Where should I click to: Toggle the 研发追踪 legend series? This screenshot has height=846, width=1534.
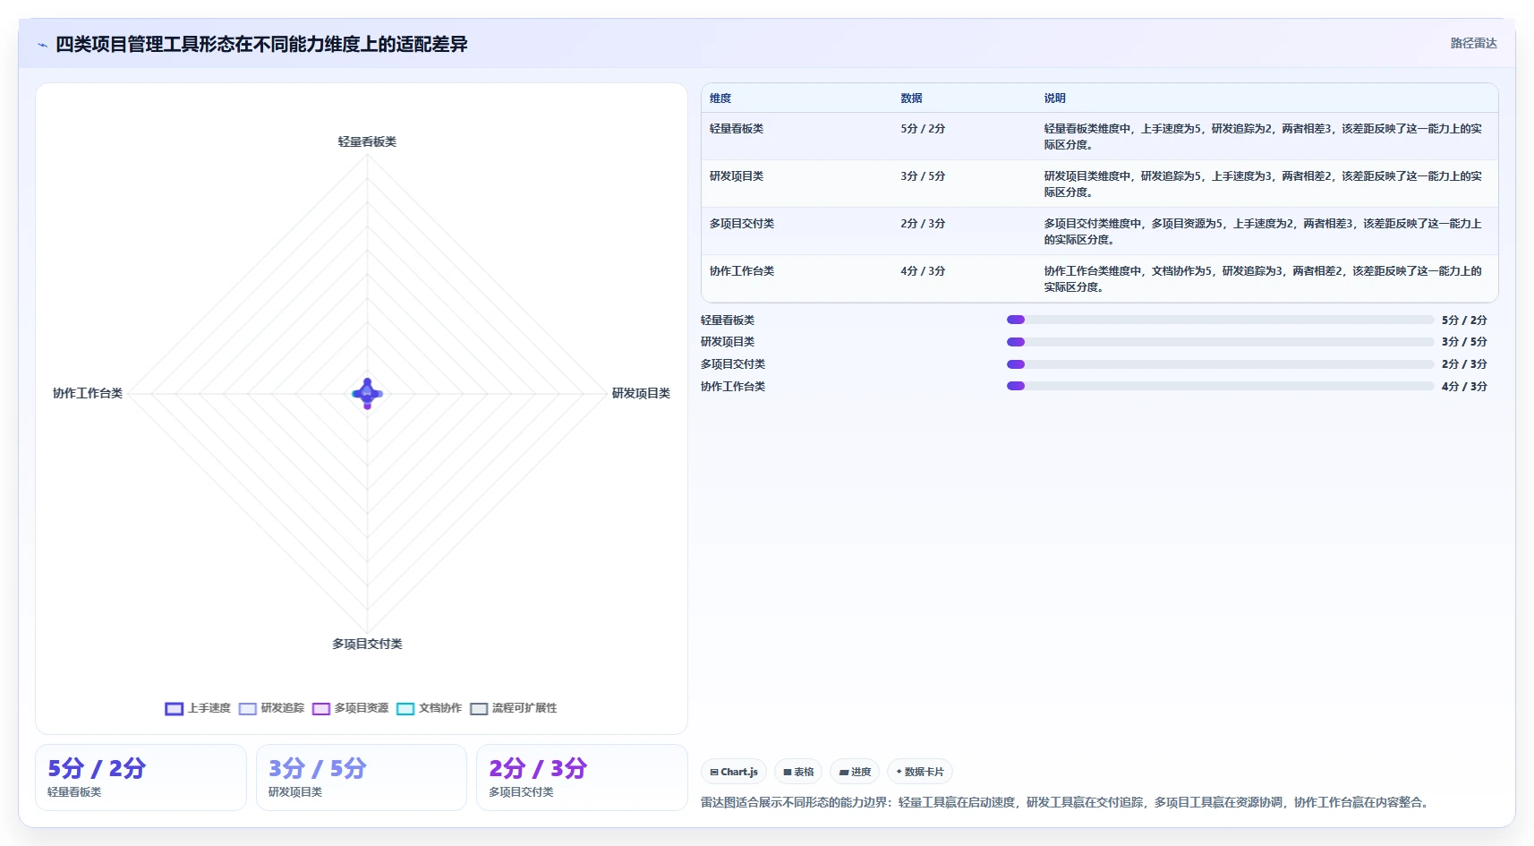point(271,708)
